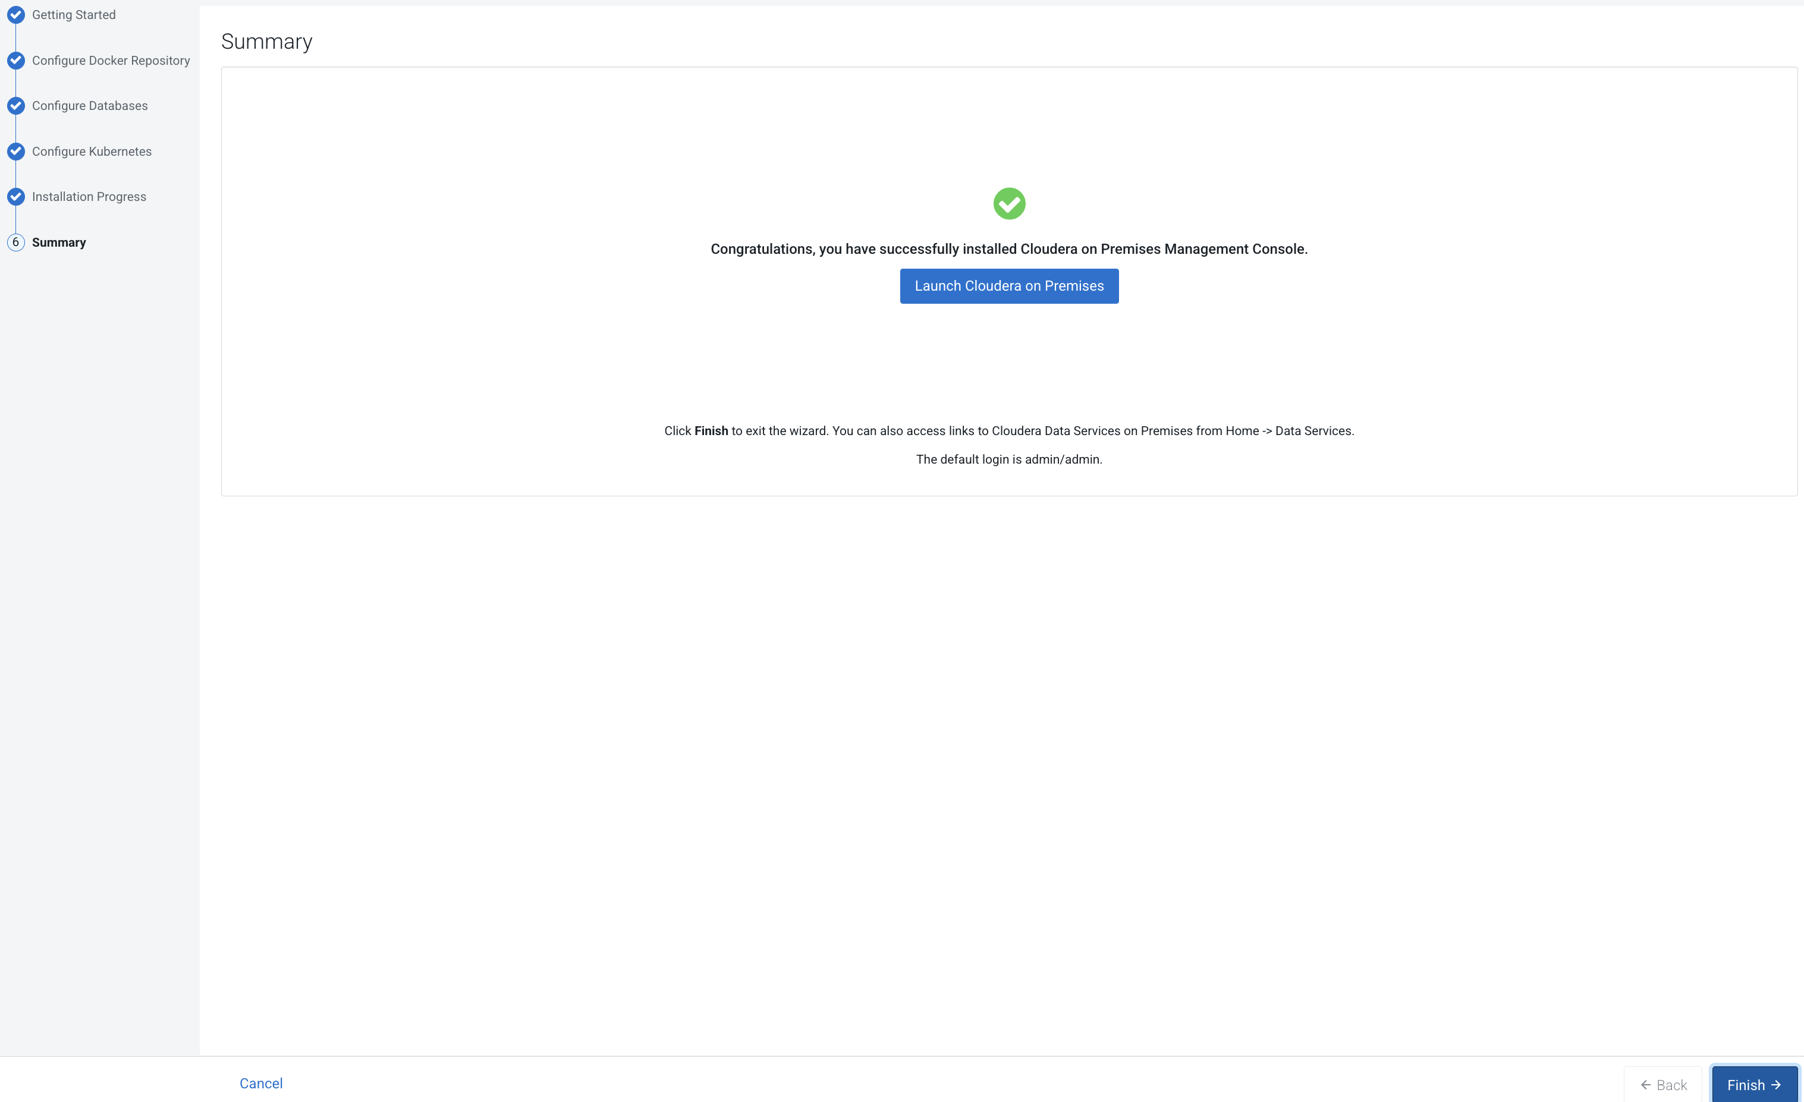This screenshot has height=1102, width=1804.
Task: Click the green success checkmark icon
Action: (x=1009, y=203)
